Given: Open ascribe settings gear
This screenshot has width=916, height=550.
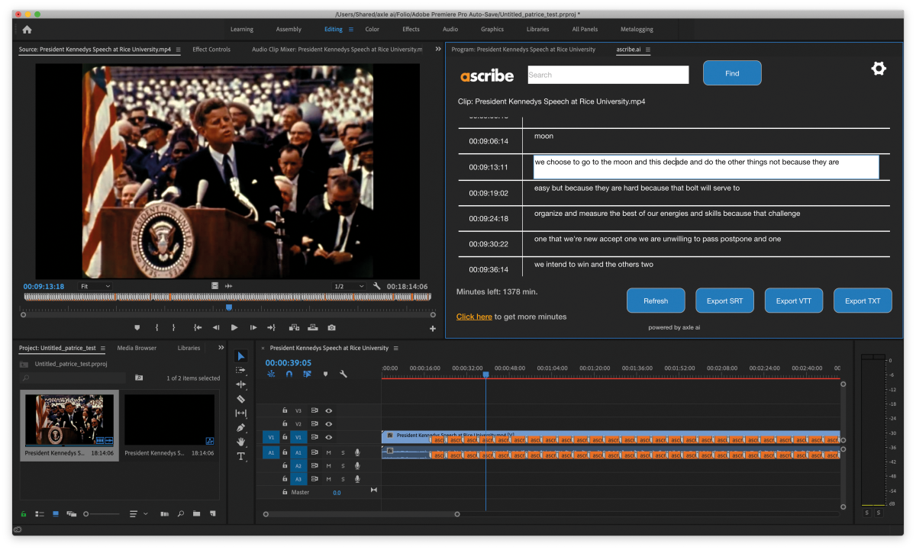Looking at the screenshot, I should pyautogui.click(x=879, y=69).
